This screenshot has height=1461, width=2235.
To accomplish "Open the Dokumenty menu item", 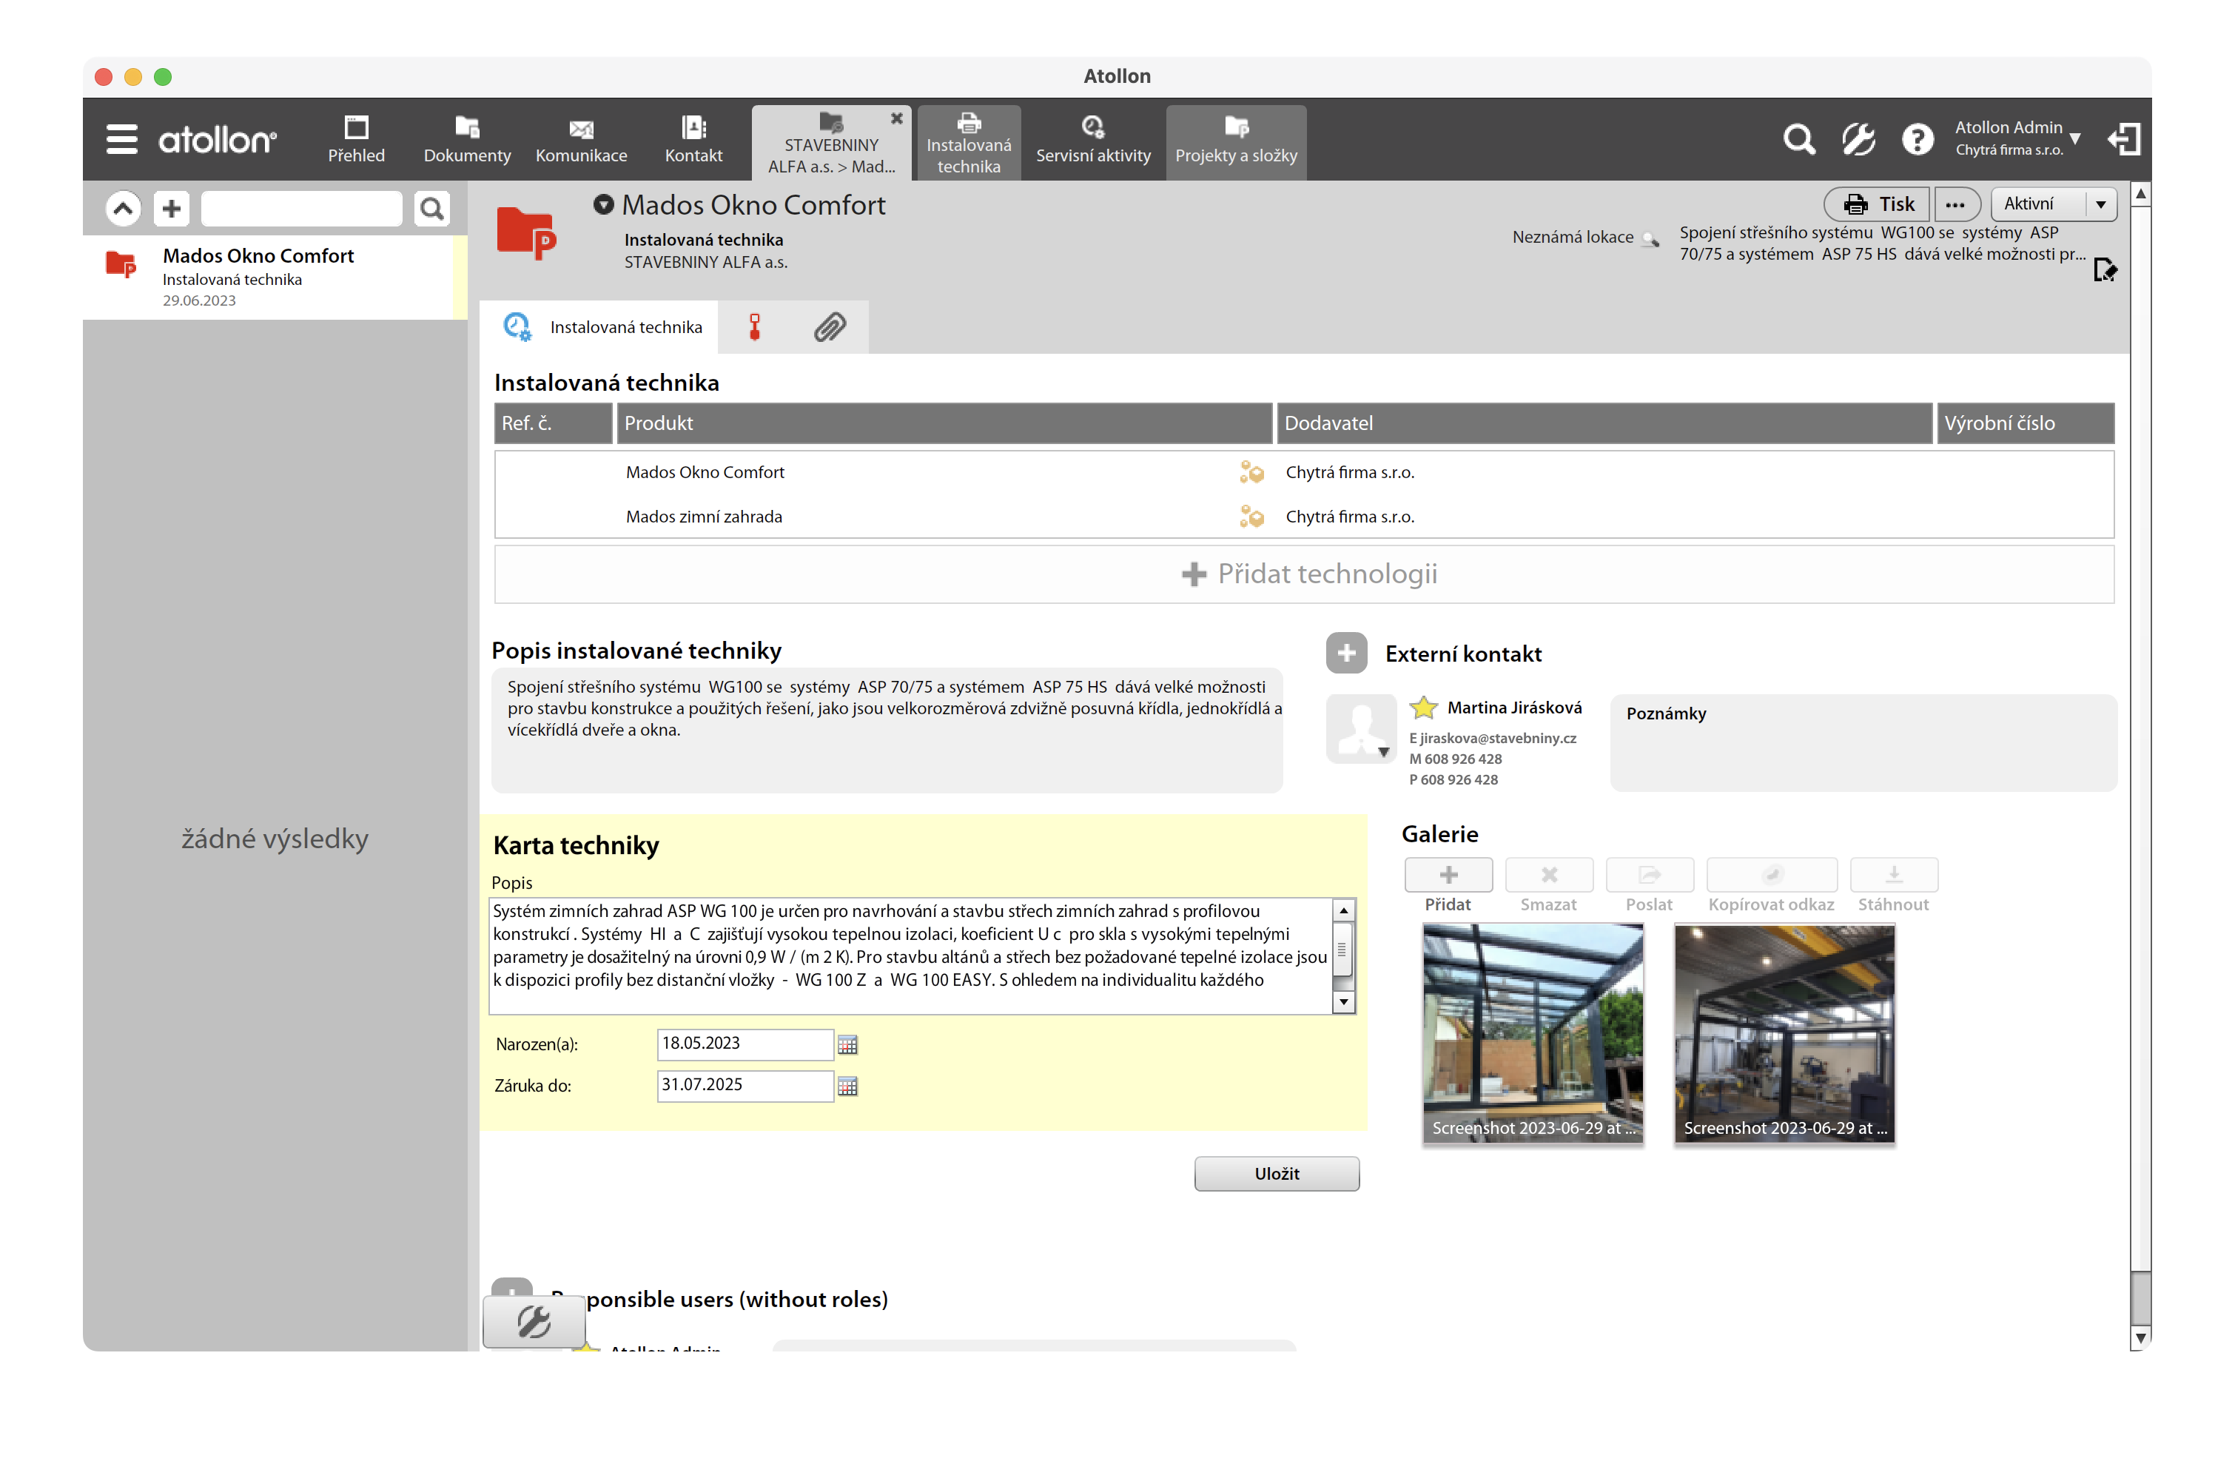I will [467, 141].
